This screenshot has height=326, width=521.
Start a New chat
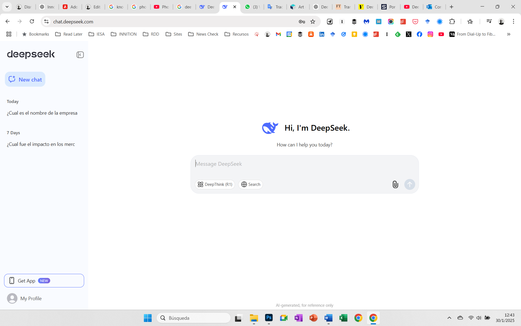pyautogui.click(x=25, y=79)
